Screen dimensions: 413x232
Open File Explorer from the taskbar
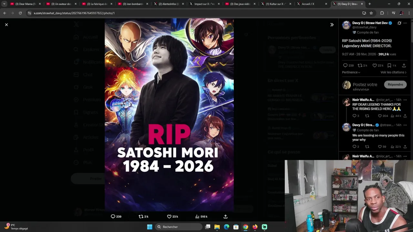pyautogui.click(x=217, y=227)
